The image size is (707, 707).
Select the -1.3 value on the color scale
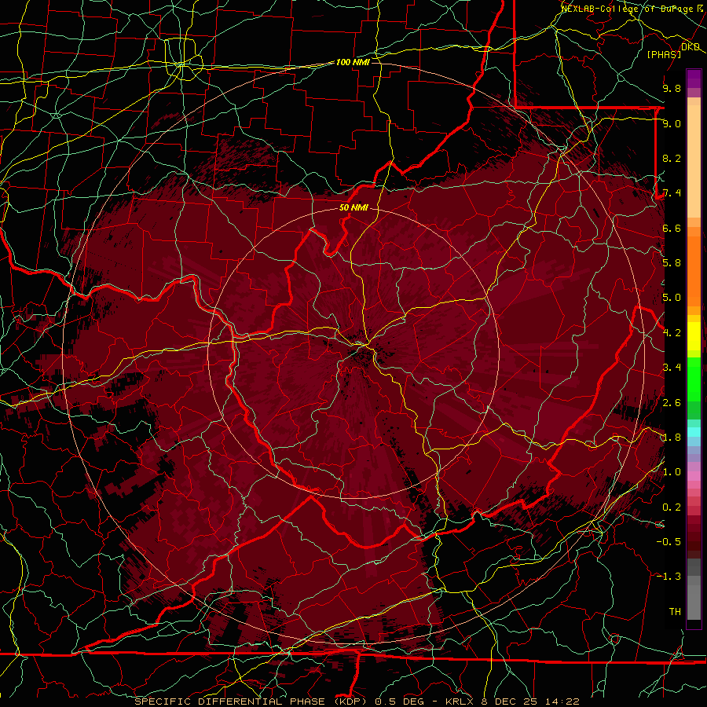tap(669, 577)
